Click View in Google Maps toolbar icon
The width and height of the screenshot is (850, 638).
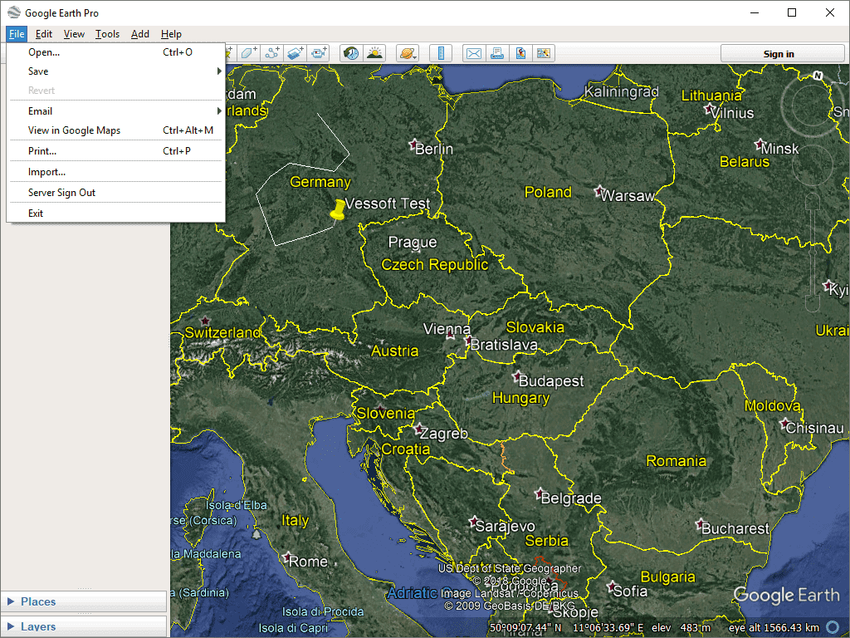(543, 53)
